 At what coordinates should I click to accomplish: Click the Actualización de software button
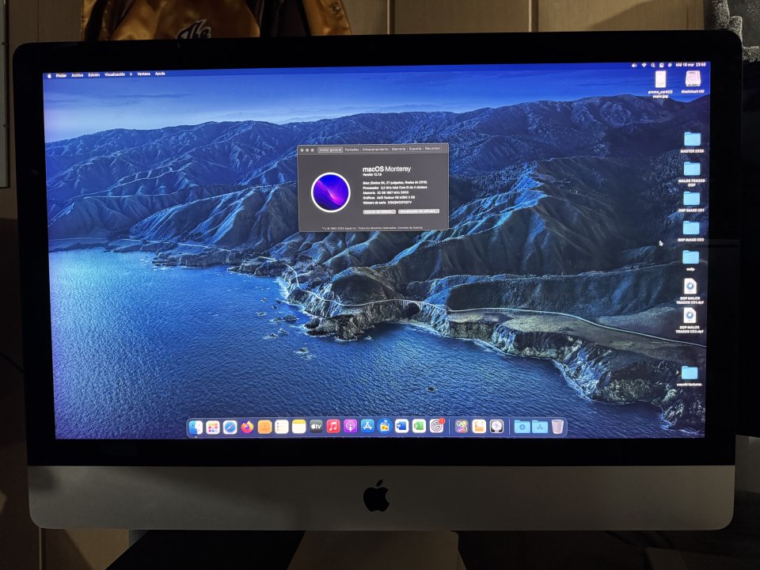[x=418, y=211]
